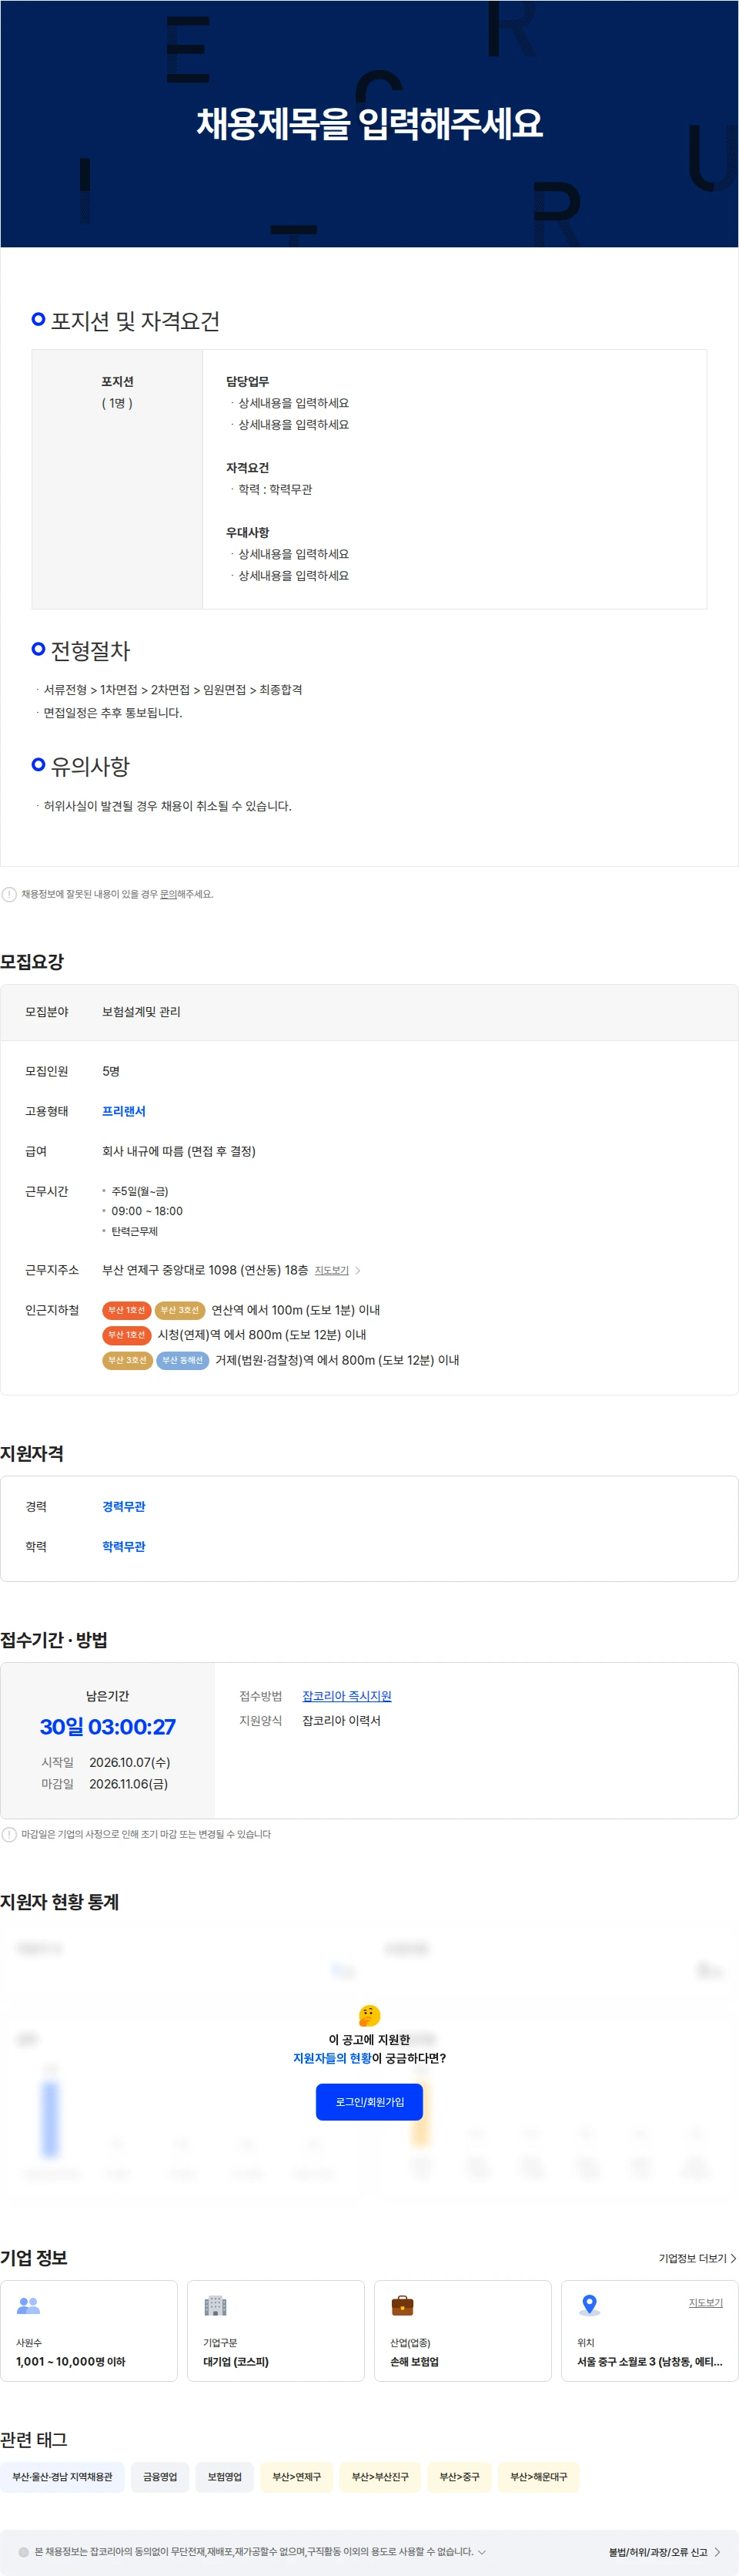Click the 부산 동해선 badge
Viewport: 739px width, 2576px height.
pyautogui.click(x=182, y=1360)
